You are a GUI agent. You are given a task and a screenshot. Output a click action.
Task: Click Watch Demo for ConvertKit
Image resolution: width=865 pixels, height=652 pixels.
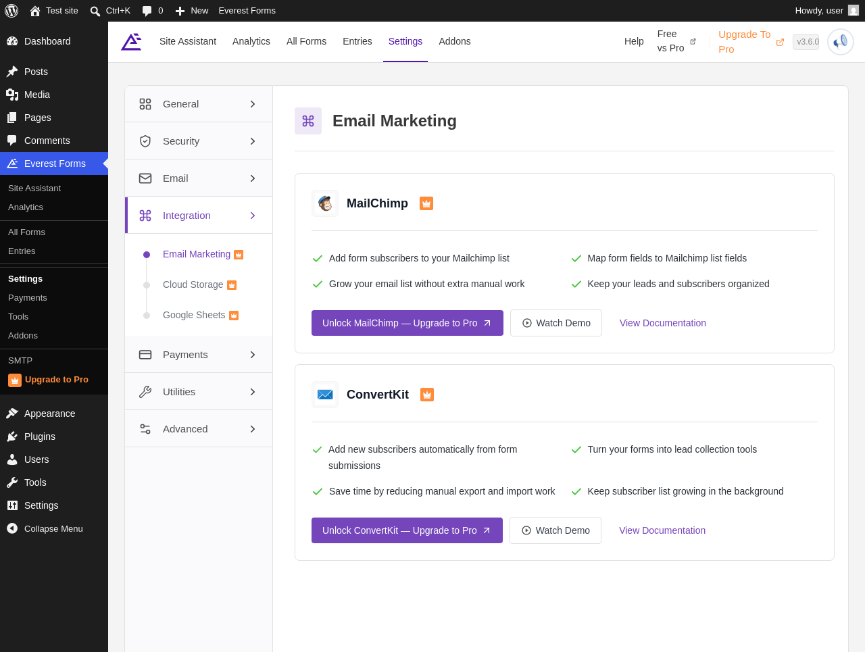(x=555, y=530)
